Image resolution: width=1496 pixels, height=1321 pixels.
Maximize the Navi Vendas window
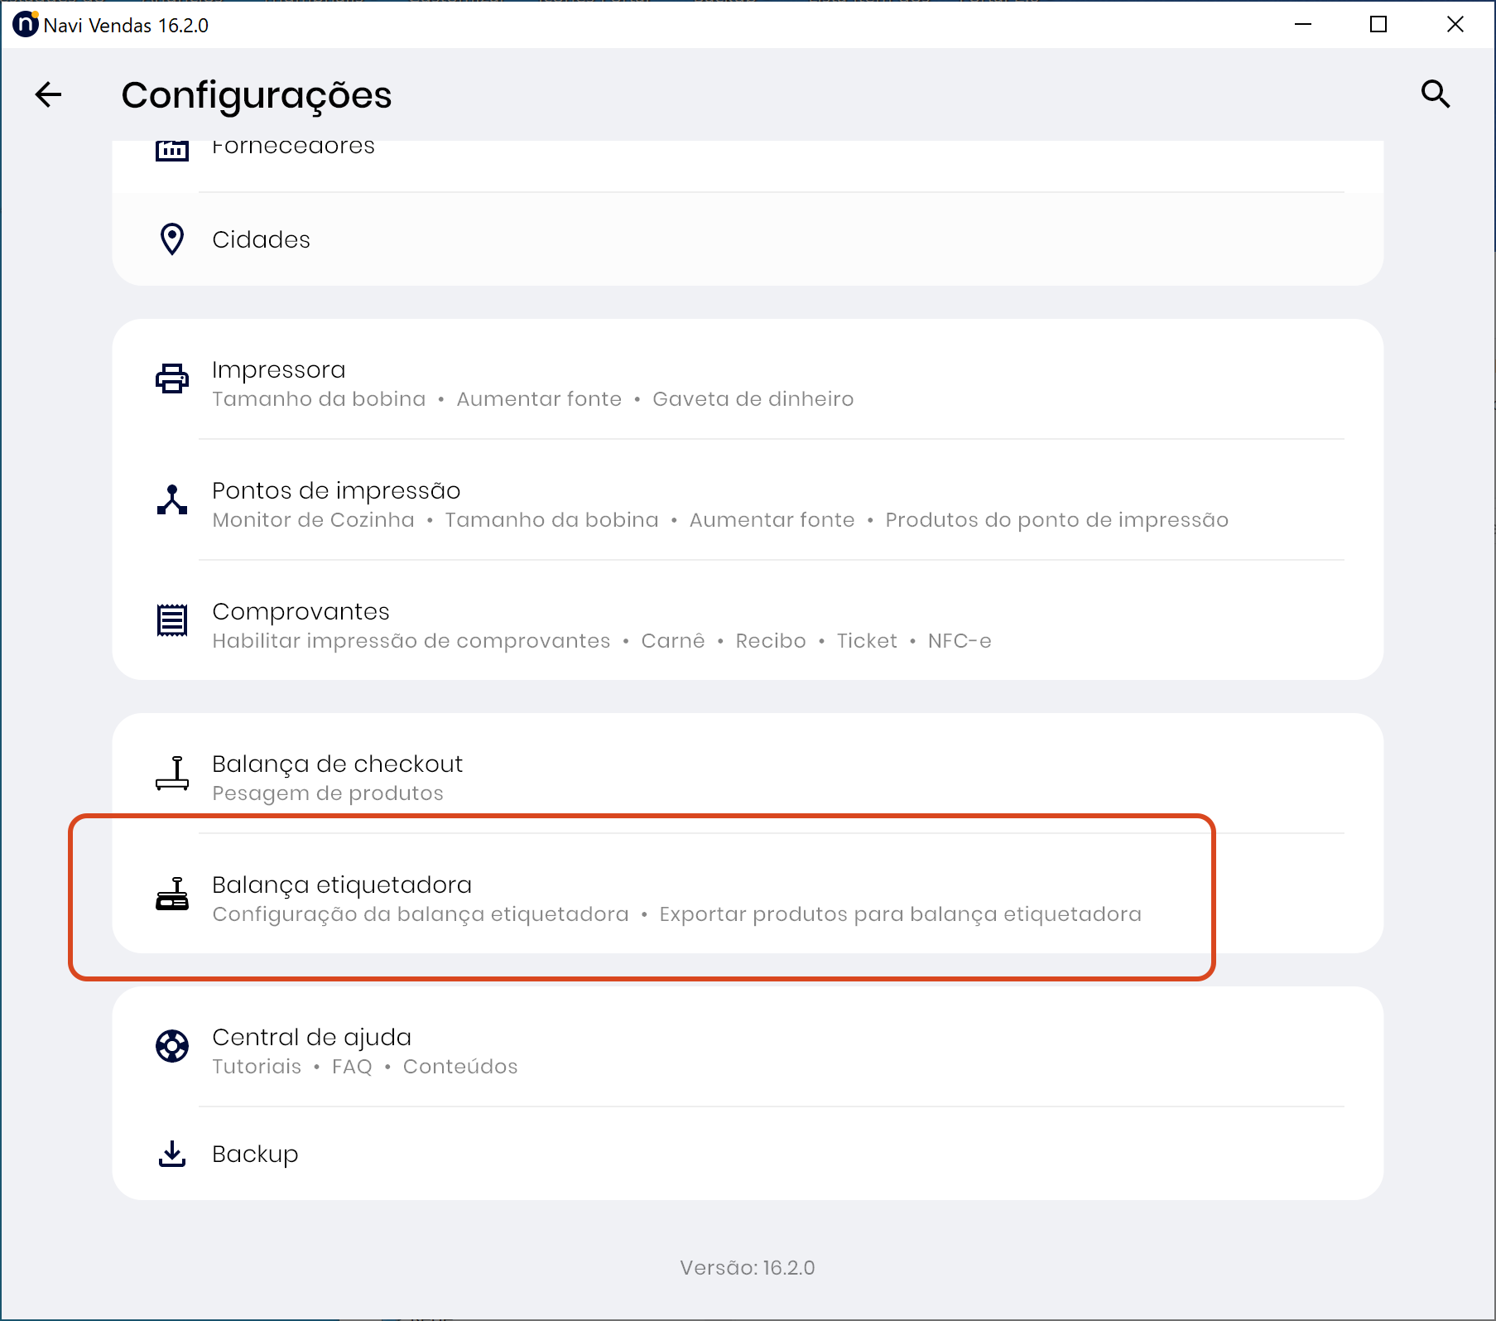point(1378,25)
